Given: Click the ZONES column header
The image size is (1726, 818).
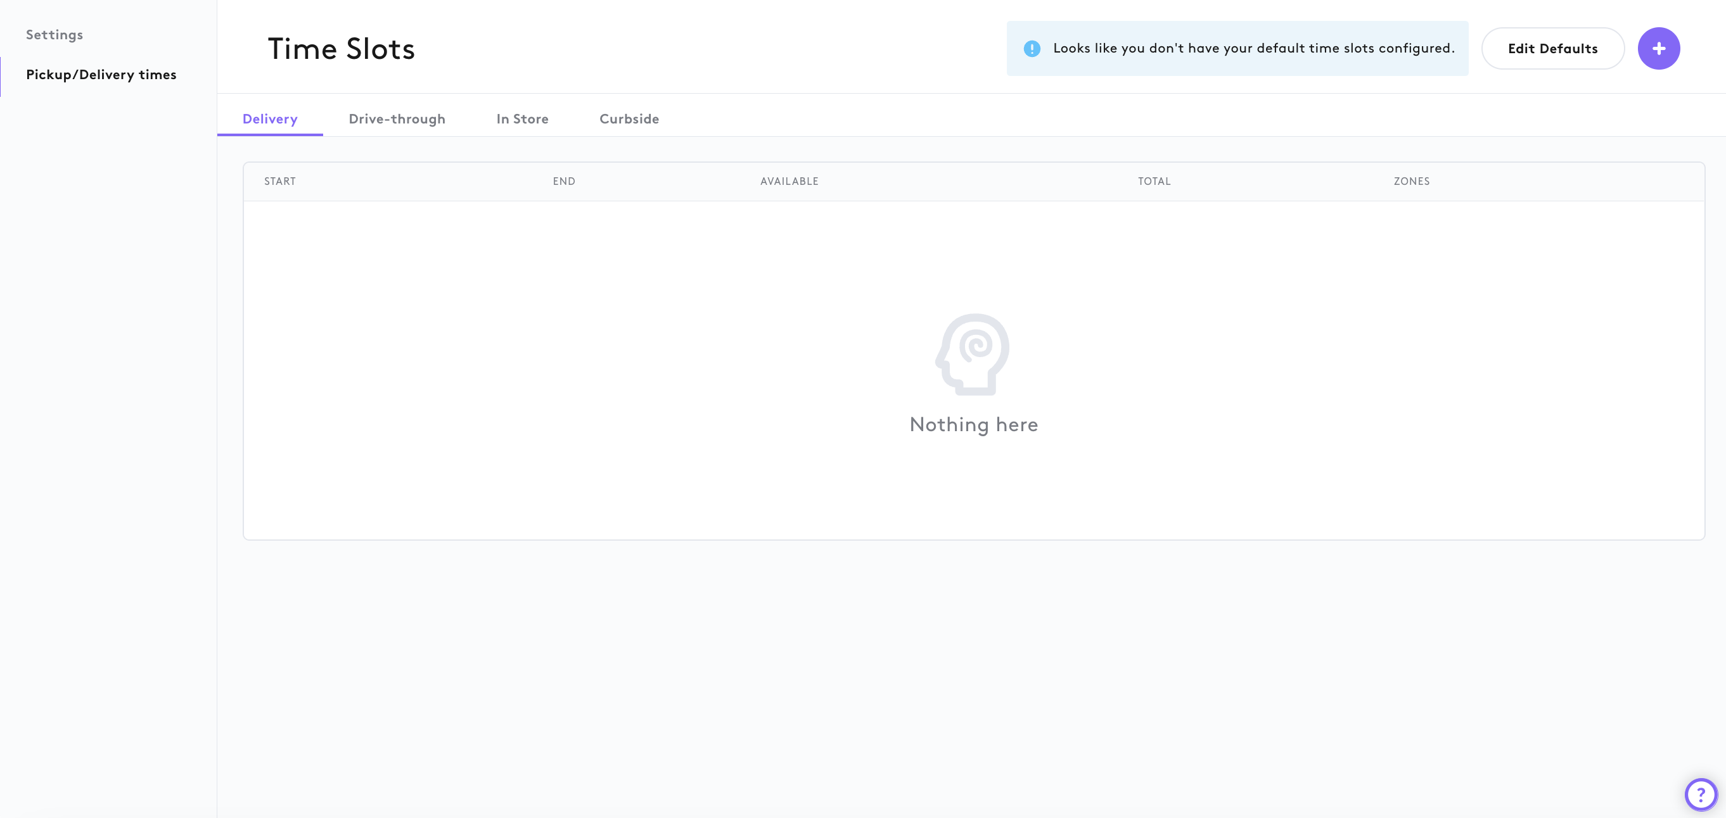Looking at the screenshot, I should pos(1411,182).
